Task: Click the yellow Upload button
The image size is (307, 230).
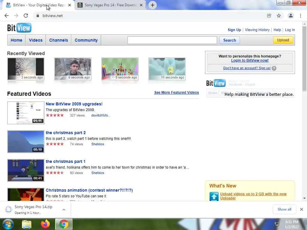Action: click(283, 40)
